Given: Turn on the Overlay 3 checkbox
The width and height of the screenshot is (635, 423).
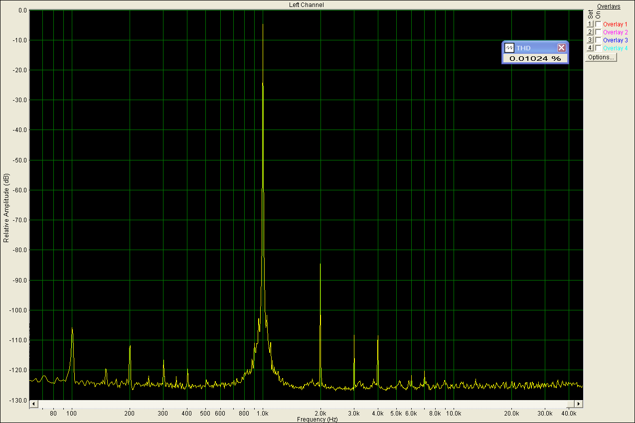Looking at the screenshot, I should tap(598, 40).
